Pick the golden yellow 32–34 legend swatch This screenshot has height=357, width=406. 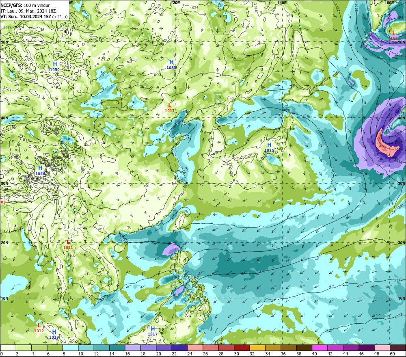(257, 348)
